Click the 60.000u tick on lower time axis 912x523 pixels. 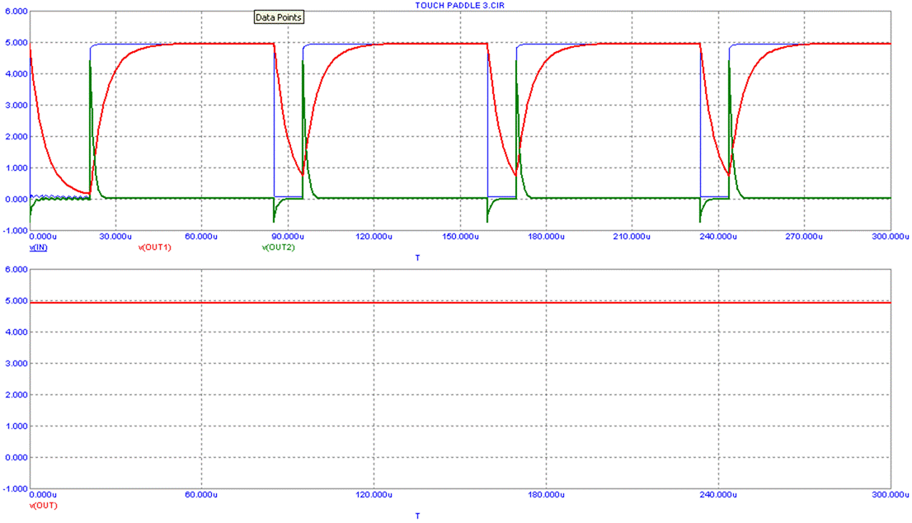pos(200,494)
